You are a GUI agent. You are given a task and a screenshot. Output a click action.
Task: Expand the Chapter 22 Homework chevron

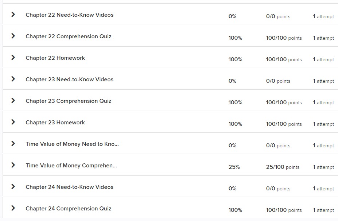[x=13, y=58]
